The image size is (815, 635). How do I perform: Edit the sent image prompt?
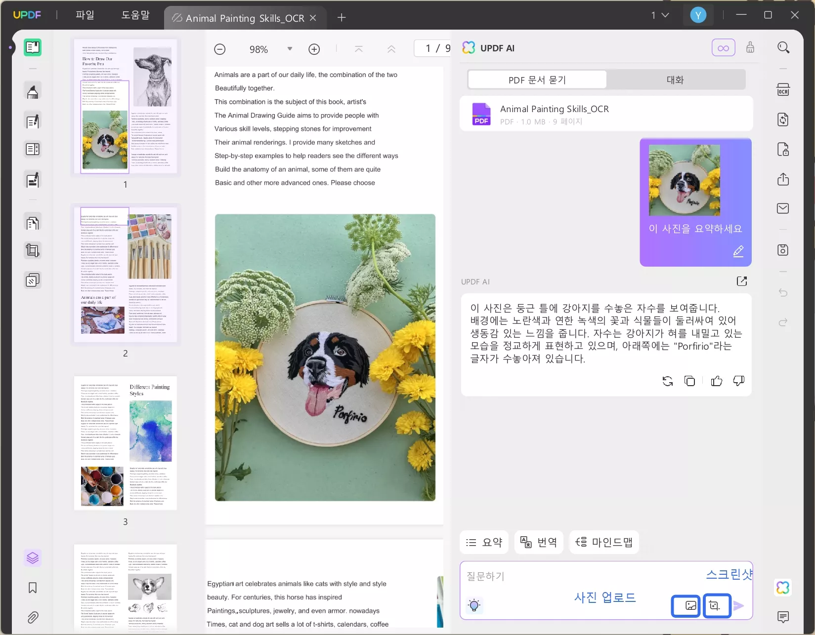pos(738,251)
